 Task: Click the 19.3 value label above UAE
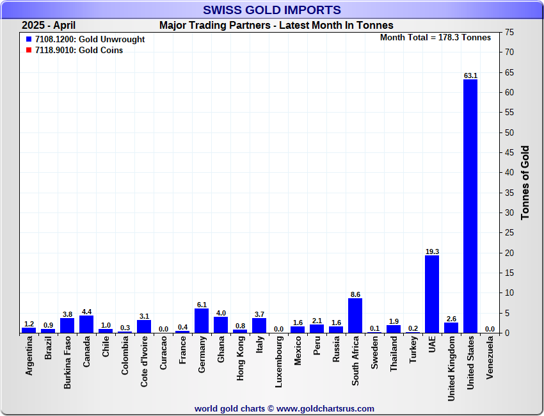(432, 252)
